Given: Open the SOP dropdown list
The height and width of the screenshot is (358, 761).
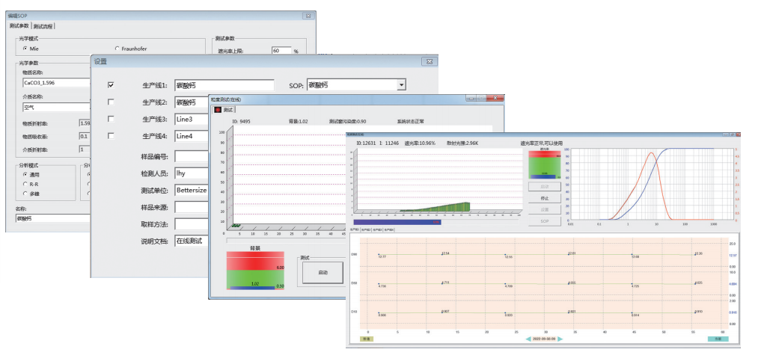Looking at the screenshot, I should (x=401, y=85).
